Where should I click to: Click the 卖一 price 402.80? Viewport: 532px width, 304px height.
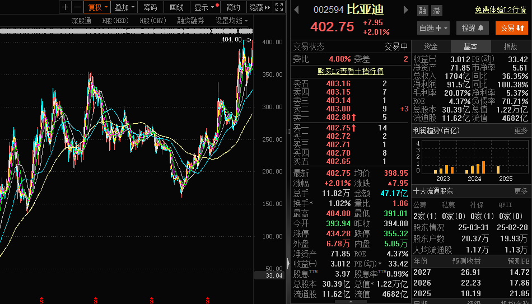[x=338, y=118]
